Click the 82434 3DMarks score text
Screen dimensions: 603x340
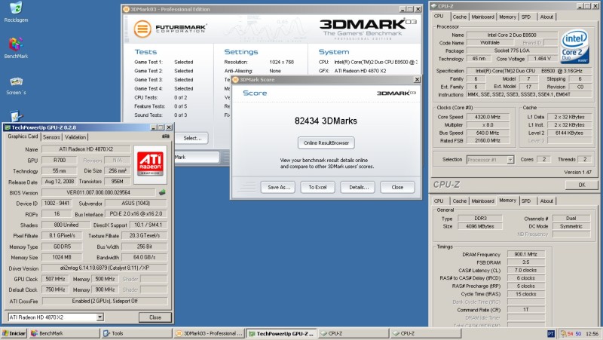[x=326, y=121]
